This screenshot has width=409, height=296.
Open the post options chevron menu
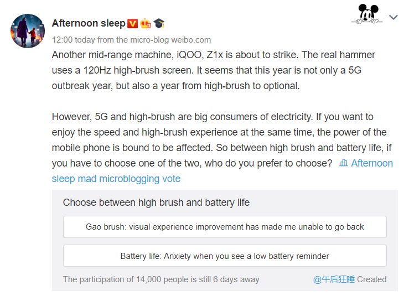pos(394,18)
